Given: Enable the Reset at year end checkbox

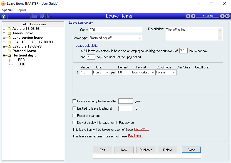Looking at the screenshot, I should click(74, 116).
